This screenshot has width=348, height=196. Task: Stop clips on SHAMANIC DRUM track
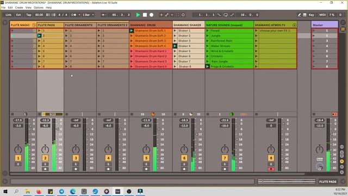tap(132, 114)
